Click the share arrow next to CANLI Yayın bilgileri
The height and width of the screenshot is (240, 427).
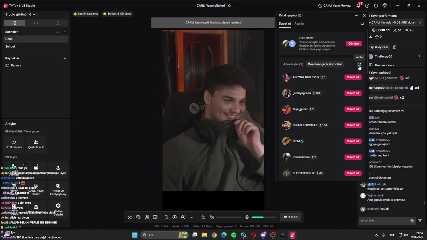230,6
